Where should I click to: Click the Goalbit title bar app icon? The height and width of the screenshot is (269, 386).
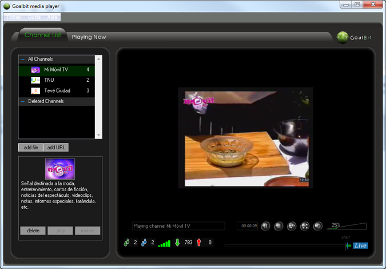7,6
